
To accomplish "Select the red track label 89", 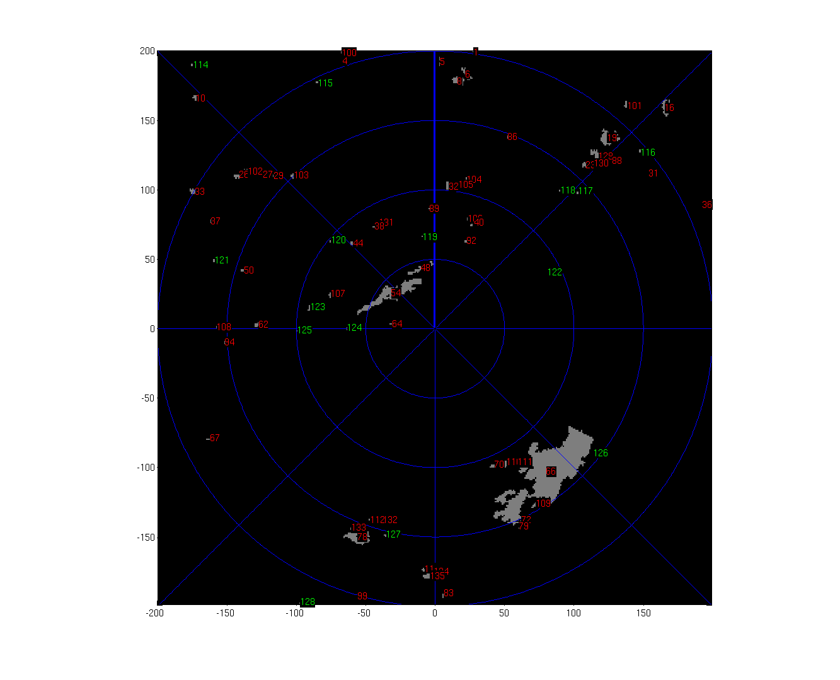I will (434, 209).
